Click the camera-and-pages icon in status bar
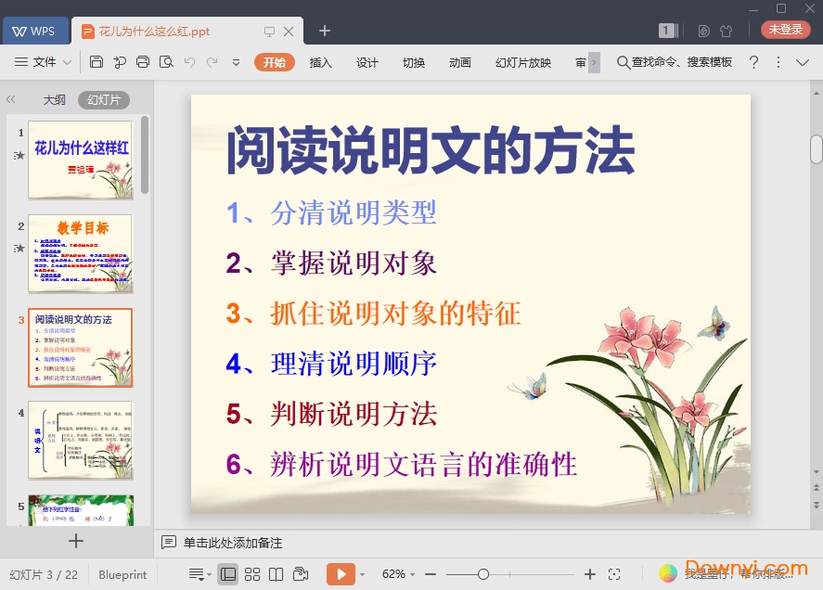The image size is (823, 590). 301,574
